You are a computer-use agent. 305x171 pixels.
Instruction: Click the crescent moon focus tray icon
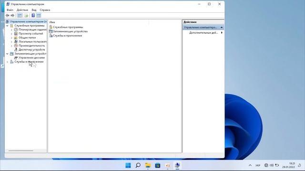click(300, 165)
